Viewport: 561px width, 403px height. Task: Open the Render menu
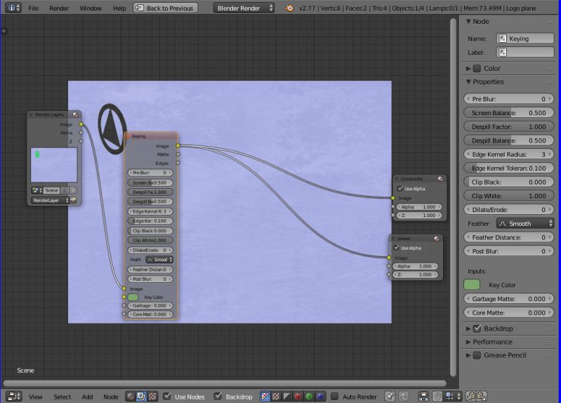coord(59,8)
